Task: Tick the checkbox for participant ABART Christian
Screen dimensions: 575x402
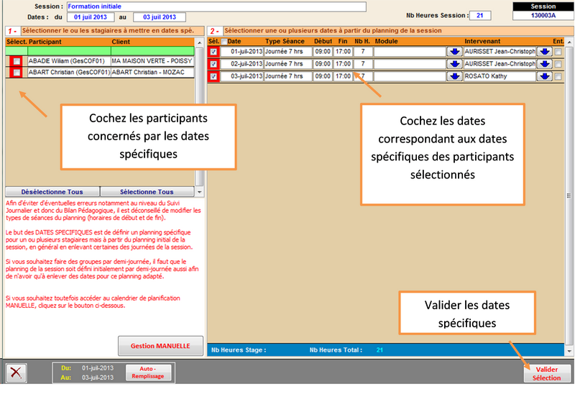Action: [x=16, y=73]
